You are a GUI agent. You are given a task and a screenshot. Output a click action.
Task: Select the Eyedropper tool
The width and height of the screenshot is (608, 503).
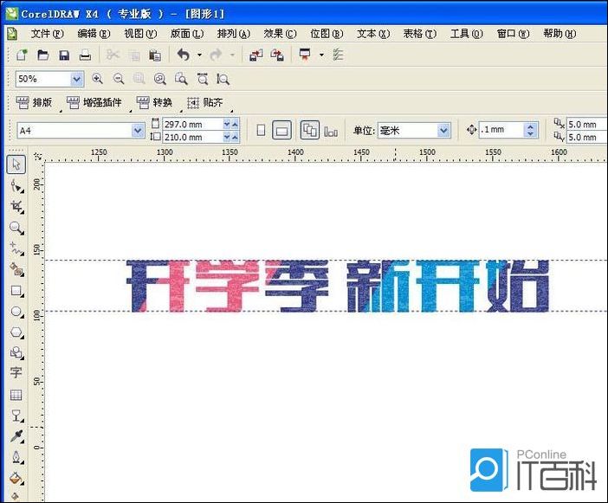pos(16,436)
